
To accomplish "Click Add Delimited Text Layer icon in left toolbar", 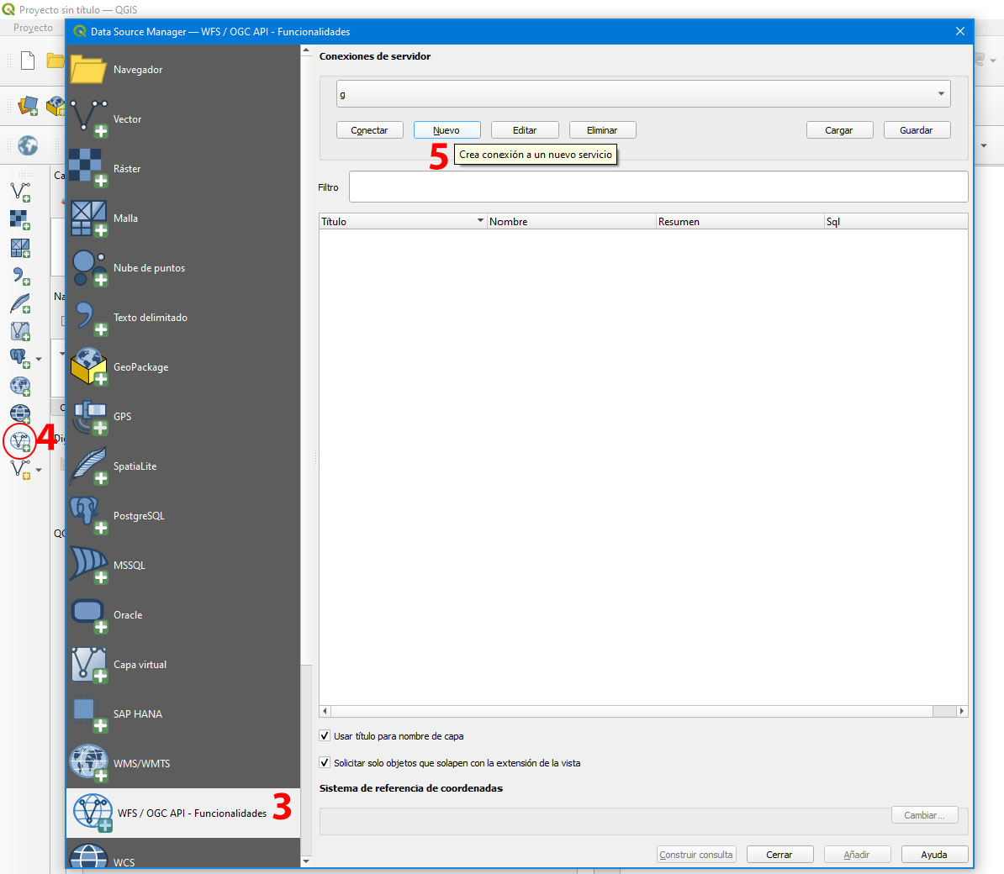I will coord(20,276).
